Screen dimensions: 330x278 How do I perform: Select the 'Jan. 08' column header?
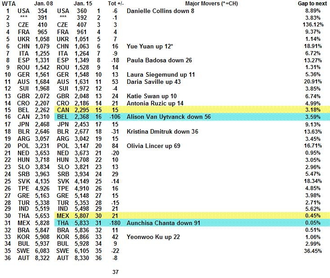pyautogui.click(x=42, y=3)
